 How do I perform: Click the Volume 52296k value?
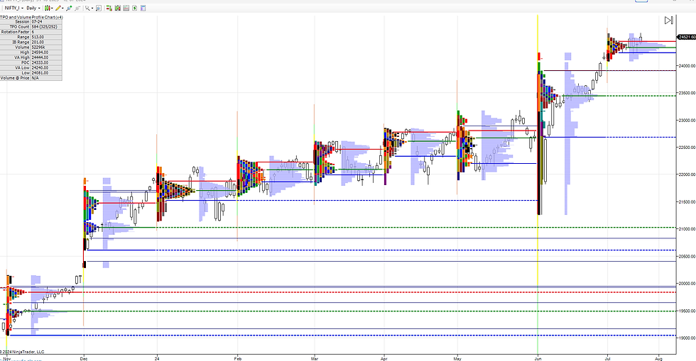click(46, 47)
